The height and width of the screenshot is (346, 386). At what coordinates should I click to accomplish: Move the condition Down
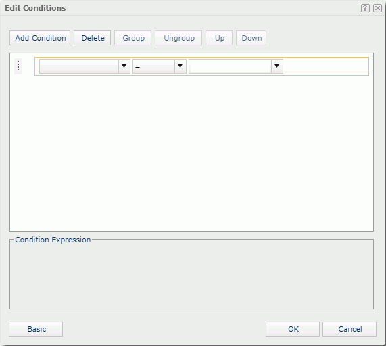251,38
